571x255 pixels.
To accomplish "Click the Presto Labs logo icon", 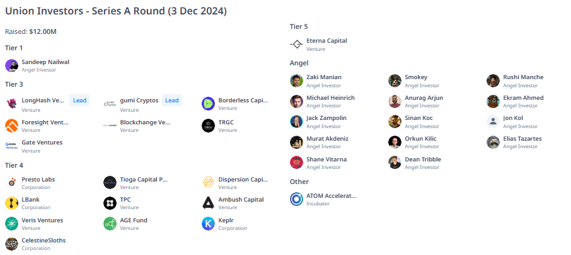I will pyautogui.click(x=11, y=183).
